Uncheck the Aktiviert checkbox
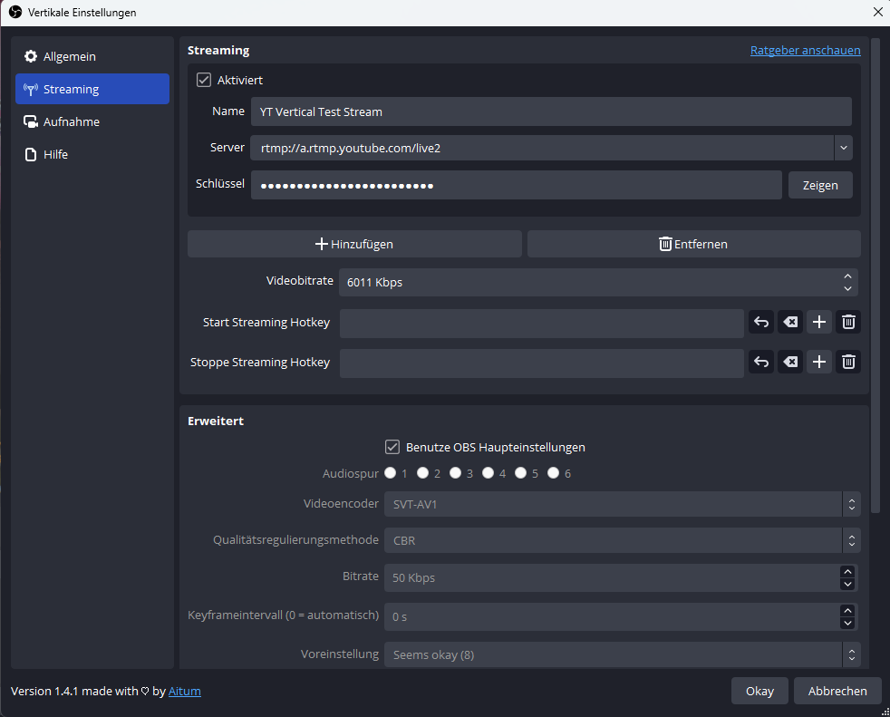The image size is (890, 717). coord(204,81)
